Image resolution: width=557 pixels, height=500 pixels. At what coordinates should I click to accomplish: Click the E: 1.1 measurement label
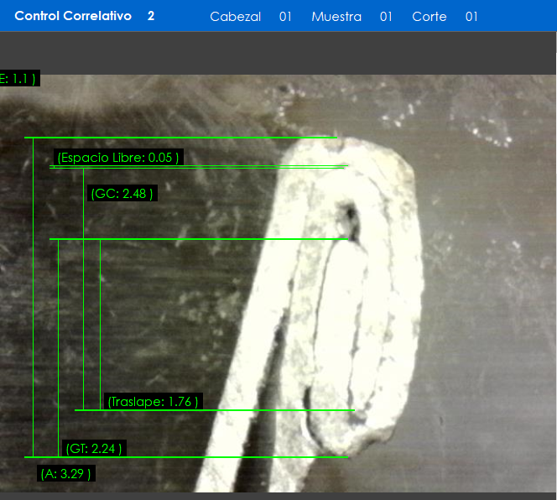[18, 79]
